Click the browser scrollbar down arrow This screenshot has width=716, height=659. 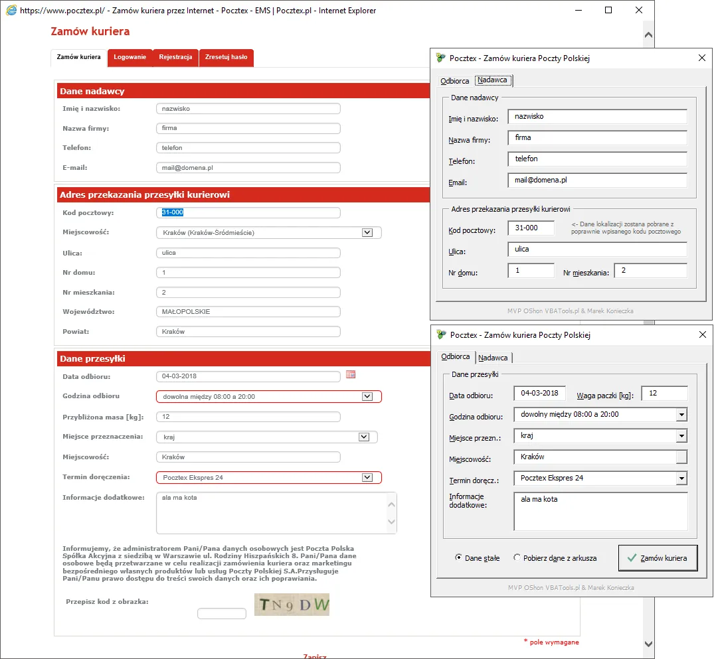[x=648, y=644]
